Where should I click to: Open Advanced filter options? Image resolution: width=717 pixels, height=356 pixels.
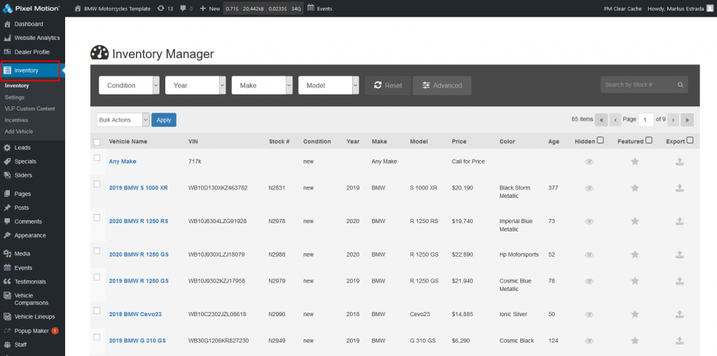point(442,85)
